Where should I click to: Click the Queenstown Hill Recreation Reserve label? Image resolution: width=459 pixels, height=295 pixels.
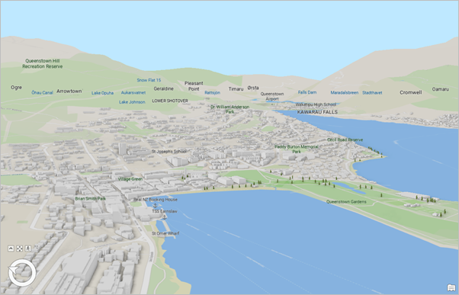(x=43, y=63)
